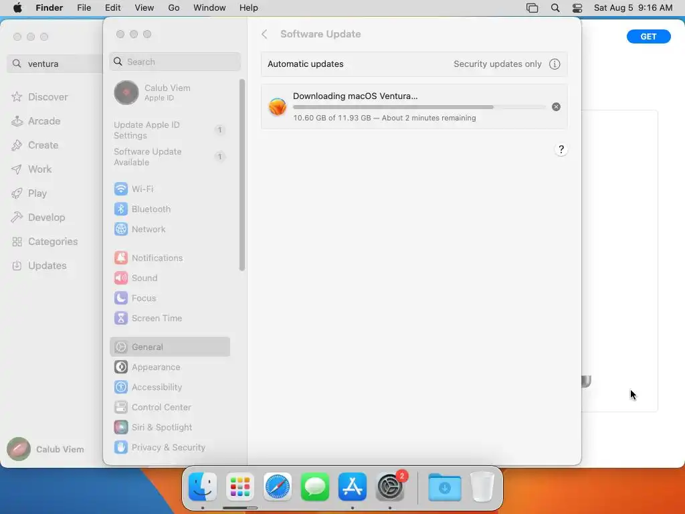Open Launchpad from the Dock
Viewport: 685px width, 514px height.
click(x=240, y=487)
